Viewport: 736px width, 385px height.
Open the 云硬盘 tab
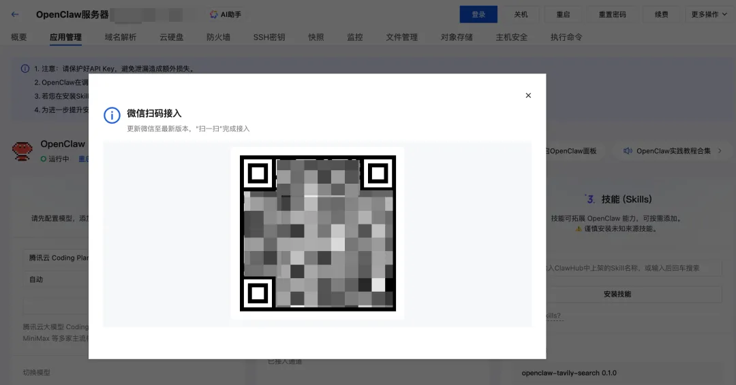coord(171,37)
